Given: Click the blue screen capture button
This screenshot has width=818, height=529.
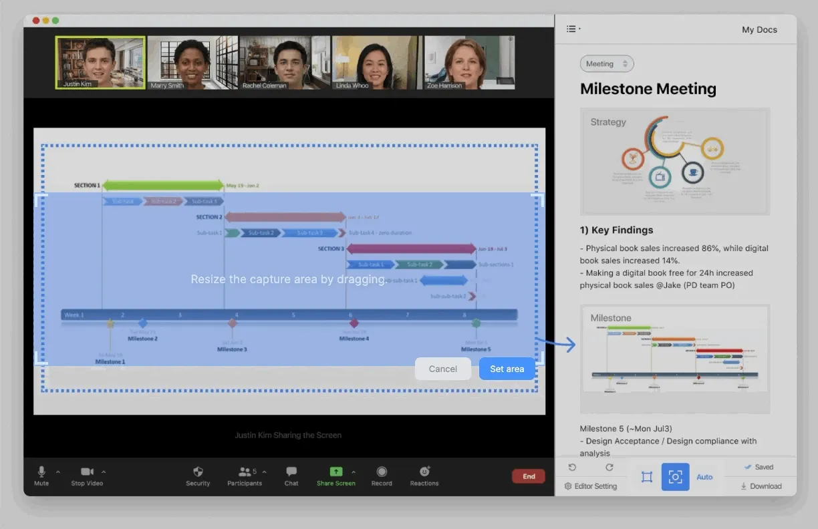Looking at the screenshot, I should click(676, 477).
